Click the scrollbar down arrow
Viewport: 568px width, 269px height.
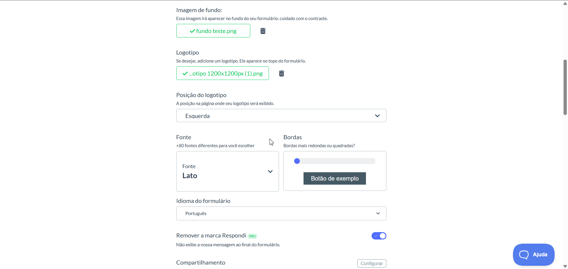click(565, 266)
